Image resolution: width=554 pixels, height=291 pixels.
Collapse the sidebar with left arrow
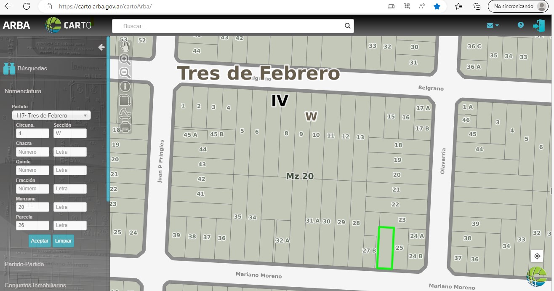[101, 47]
